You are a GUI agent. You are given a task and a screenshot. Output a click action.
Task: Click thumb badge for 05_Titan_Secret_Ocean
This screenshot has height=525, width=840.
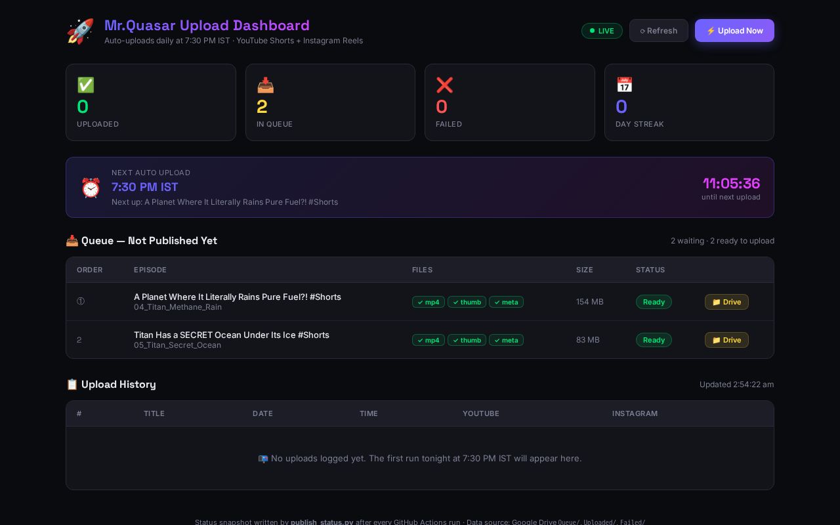tap(467, 340)
